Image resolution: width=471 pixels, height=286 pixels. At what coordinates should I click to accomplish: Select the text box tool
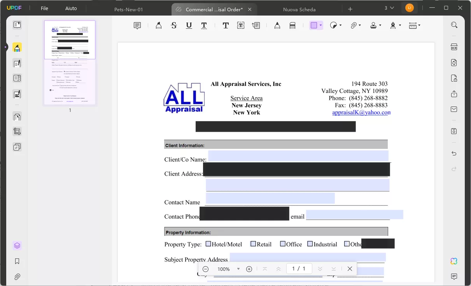tap(241, 26)
